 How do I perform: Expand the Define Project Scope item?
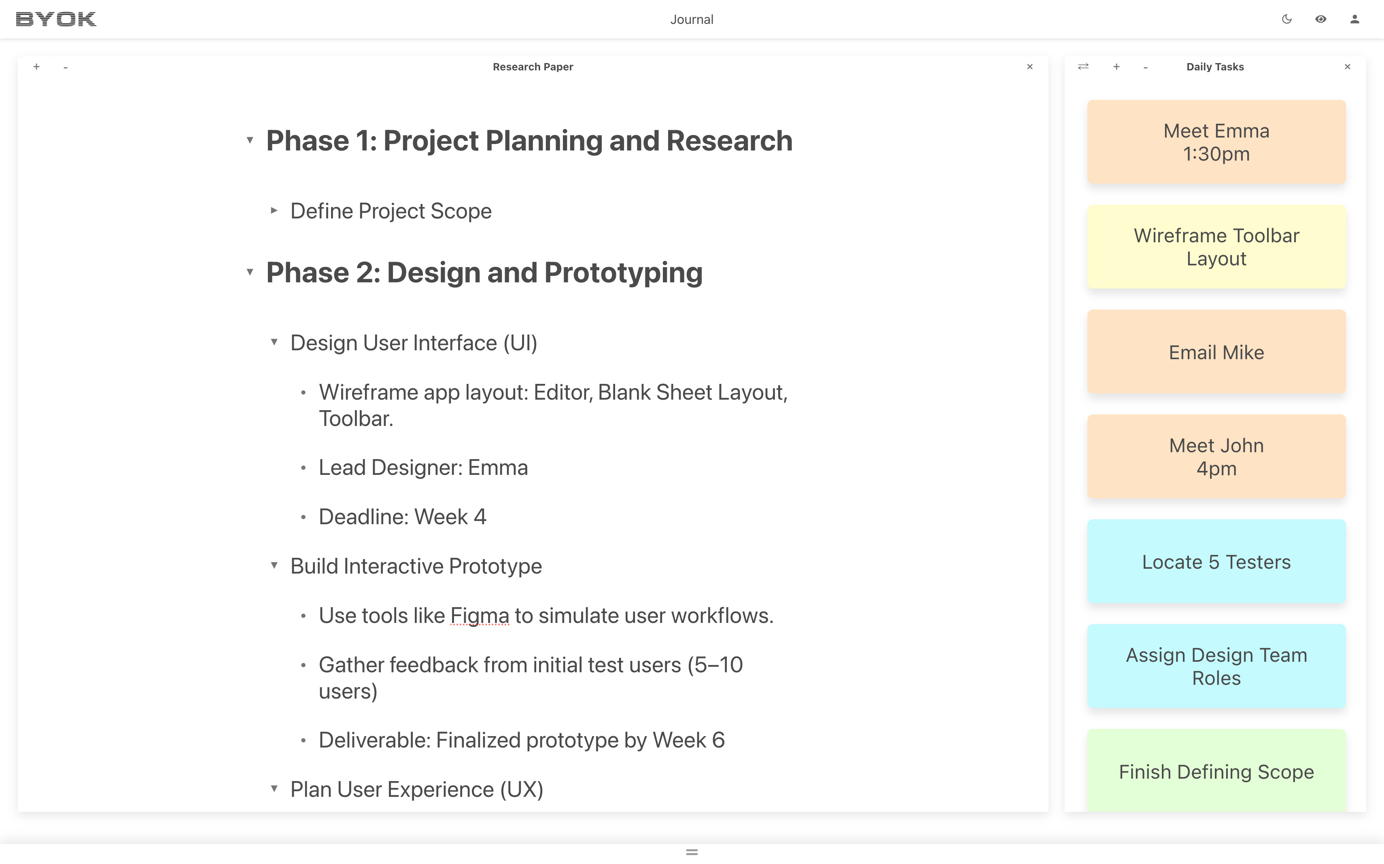tap(274, 211)
